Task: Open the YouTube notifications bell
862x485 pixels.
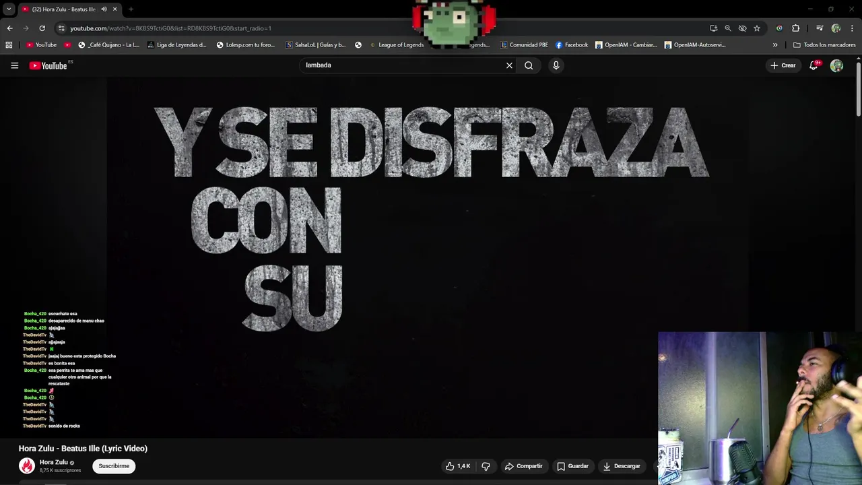Action: pyautogui.click(x=814, y=65)
